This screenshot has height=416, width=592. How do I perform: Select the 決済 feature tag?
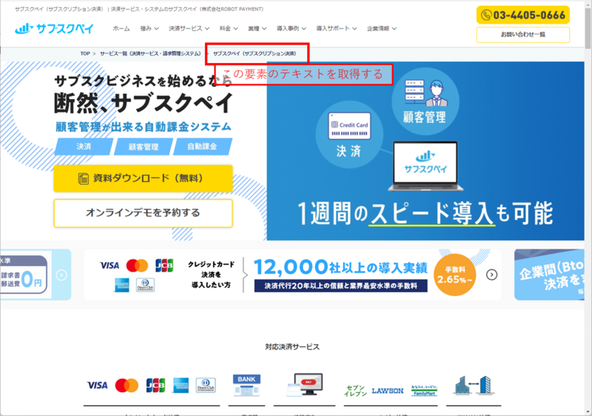tap(84, 147)
